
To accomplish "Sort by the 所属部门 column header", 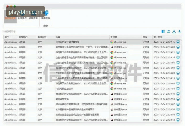I will click(x=27, y=37).
